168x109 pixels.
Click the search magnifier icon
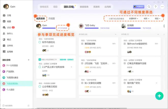pyautogui.click(x=149, y=7)
